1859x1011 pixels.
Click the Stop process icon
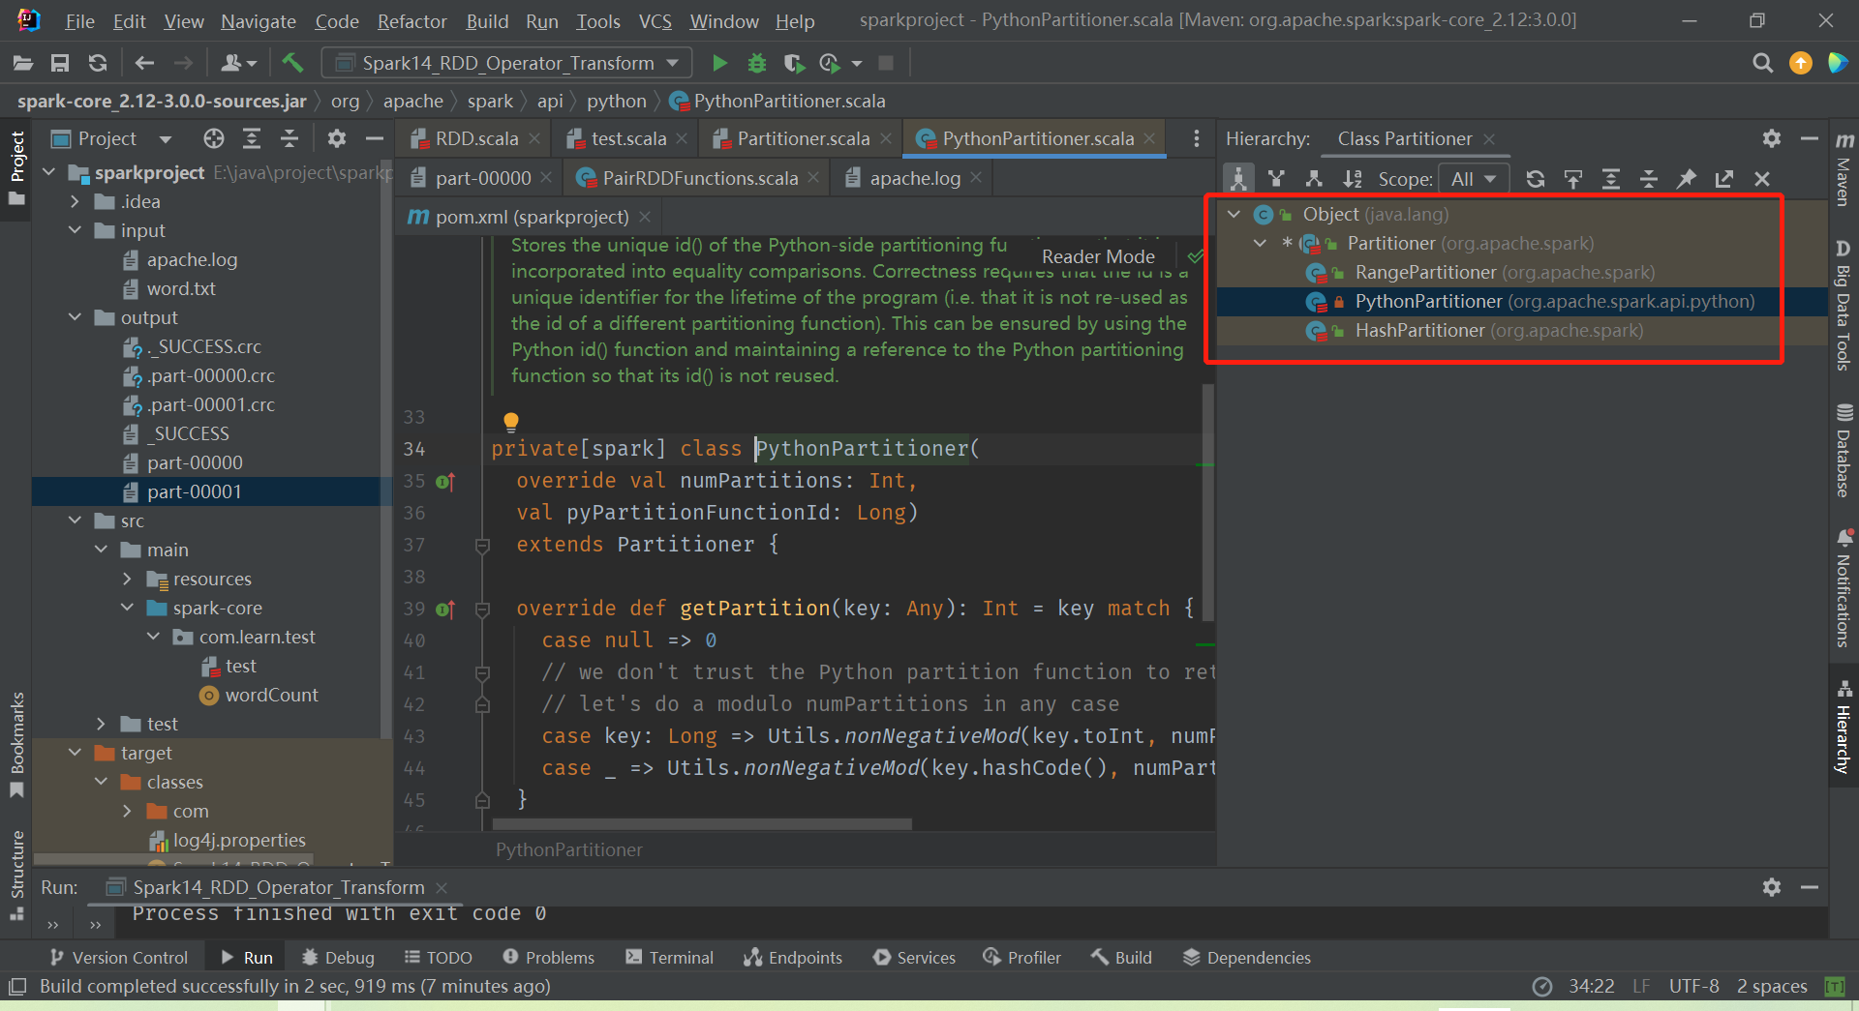click(885, 63)
